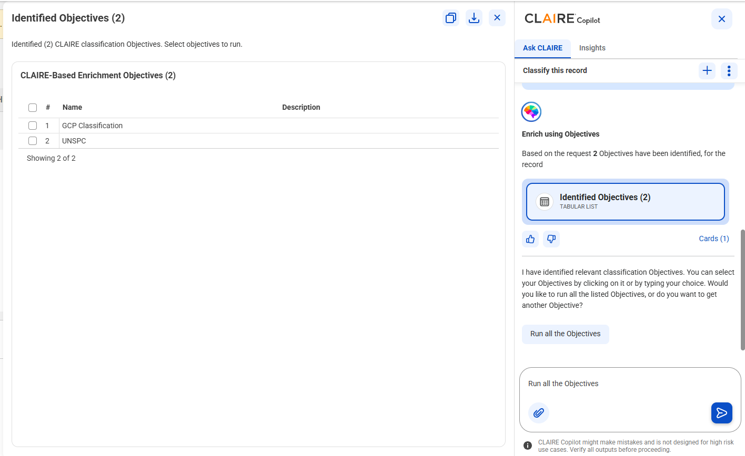Close the CLAIRE Copilot panel
Screen dimensions: 745x456
click(722, 19)
